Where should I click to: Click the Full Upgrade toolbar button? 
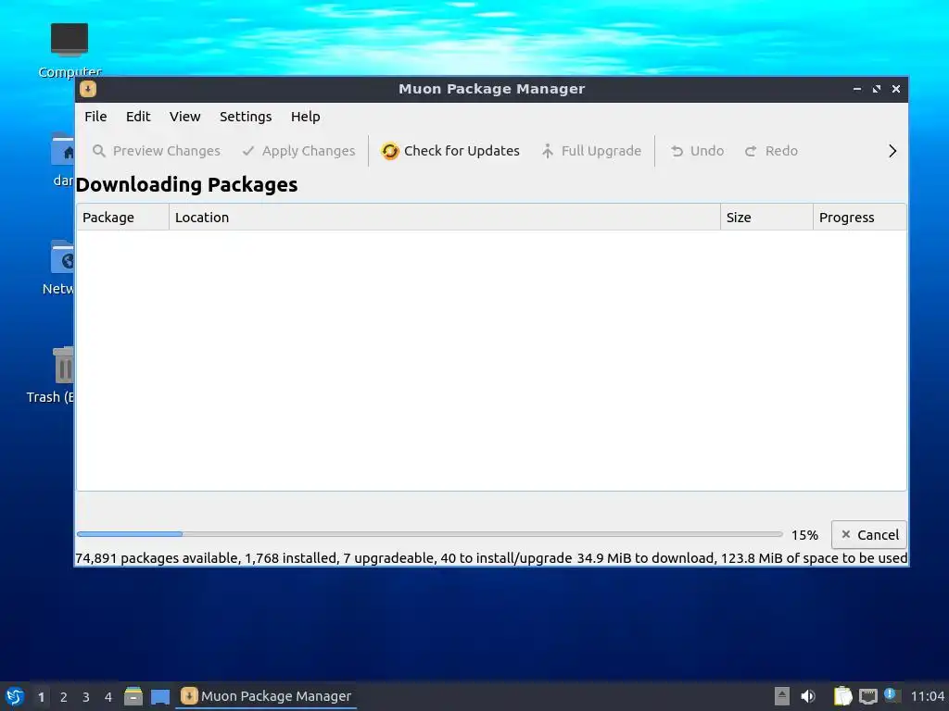coord(591,151)
